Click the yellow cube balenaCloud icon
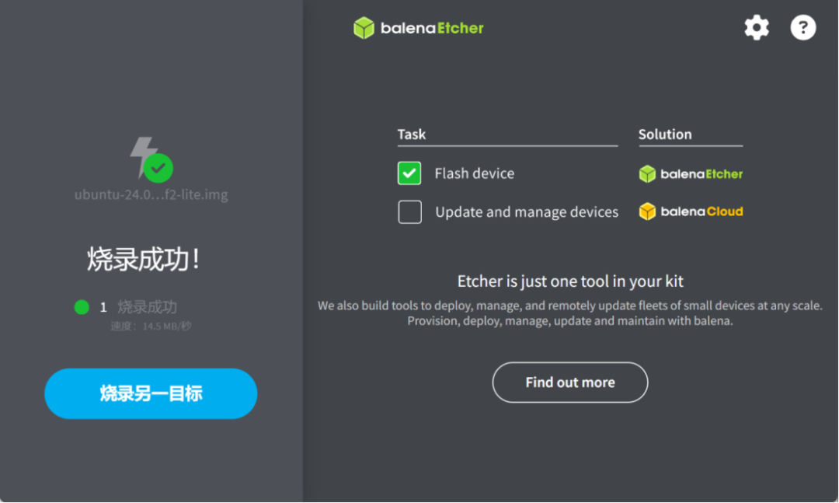The width and height of the screenshot is (839, 503). coord(647,211)
